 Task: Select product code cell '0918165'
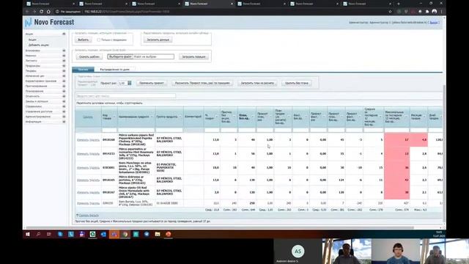coord(109,180)
